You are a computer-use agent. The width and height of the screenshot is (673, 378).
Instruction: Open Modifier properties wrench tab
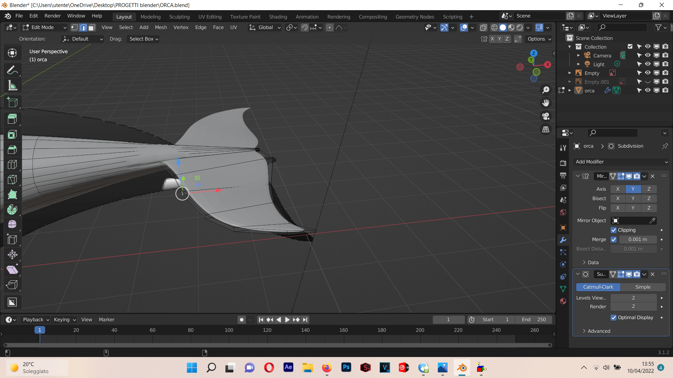coord(563,240)
